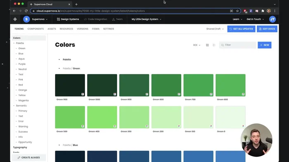289x162 pixels.
Task: Click the Create Aliases button
Action: pyautogui.click(x=28, y=157)
